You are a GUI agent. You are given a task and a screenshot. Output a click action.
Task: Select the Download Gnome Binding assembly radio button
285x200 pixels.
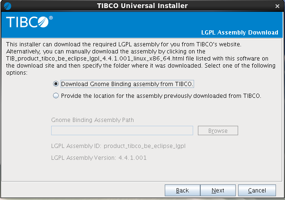(56, 84)
